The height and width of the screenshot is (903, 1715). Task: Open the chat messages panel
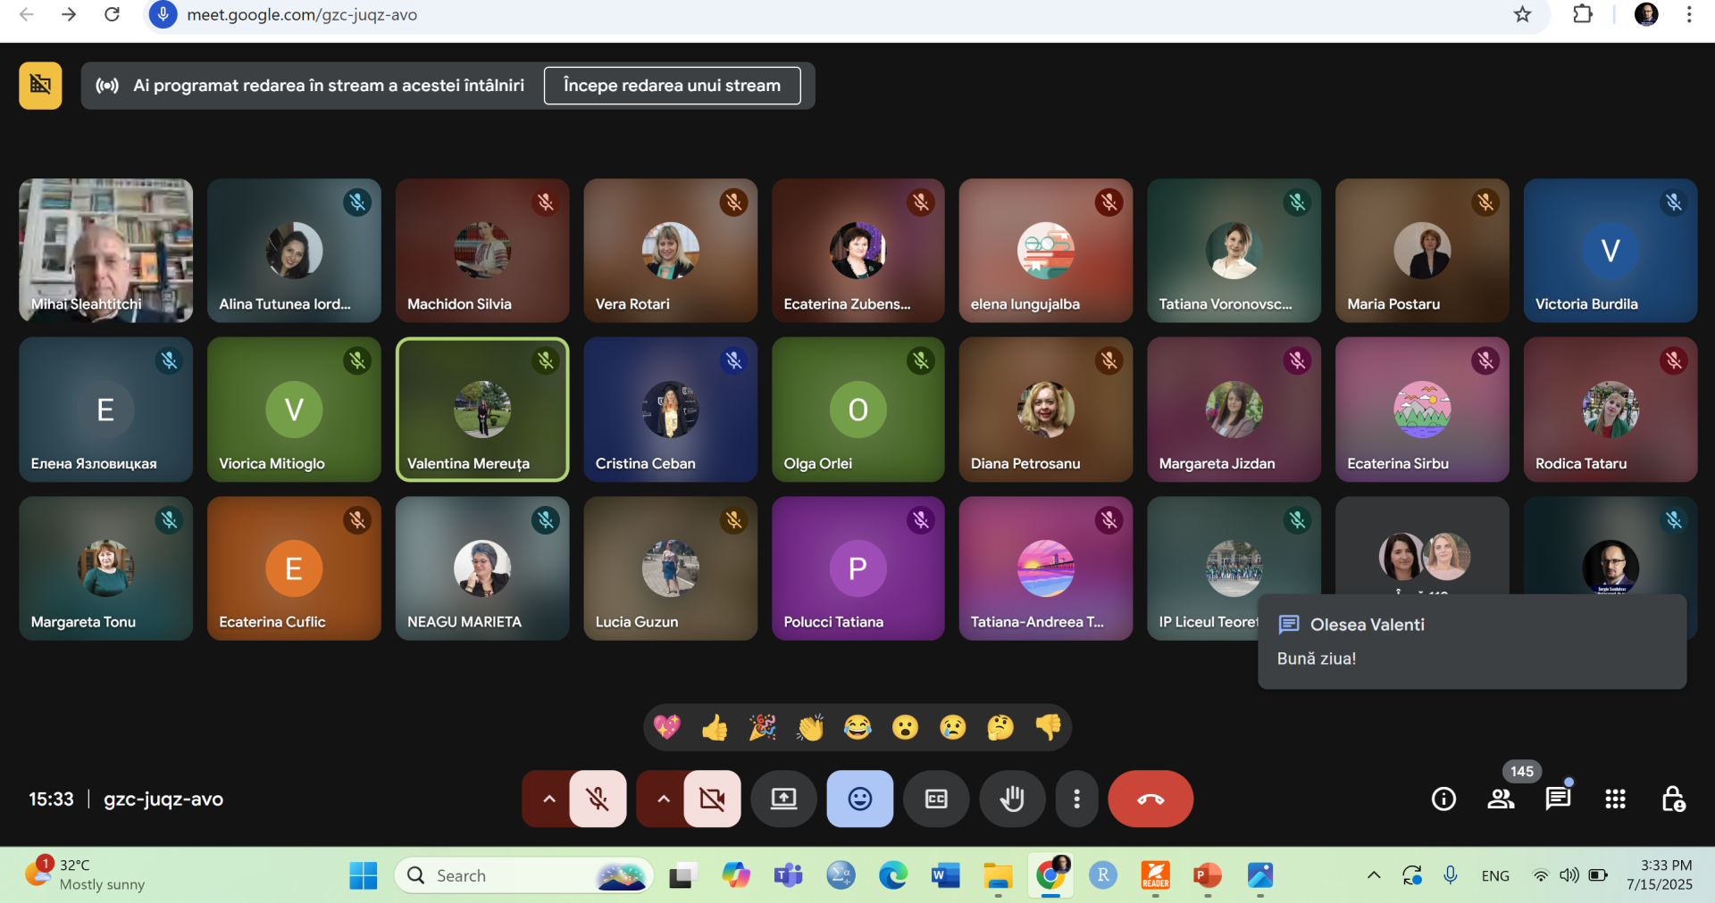(1558, 799)
